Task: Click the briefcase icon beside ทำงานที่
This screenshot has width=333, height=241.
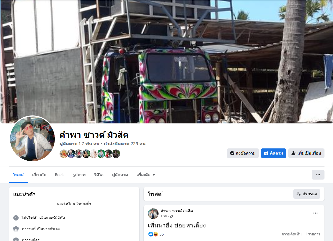Action: tap(16, 229)
